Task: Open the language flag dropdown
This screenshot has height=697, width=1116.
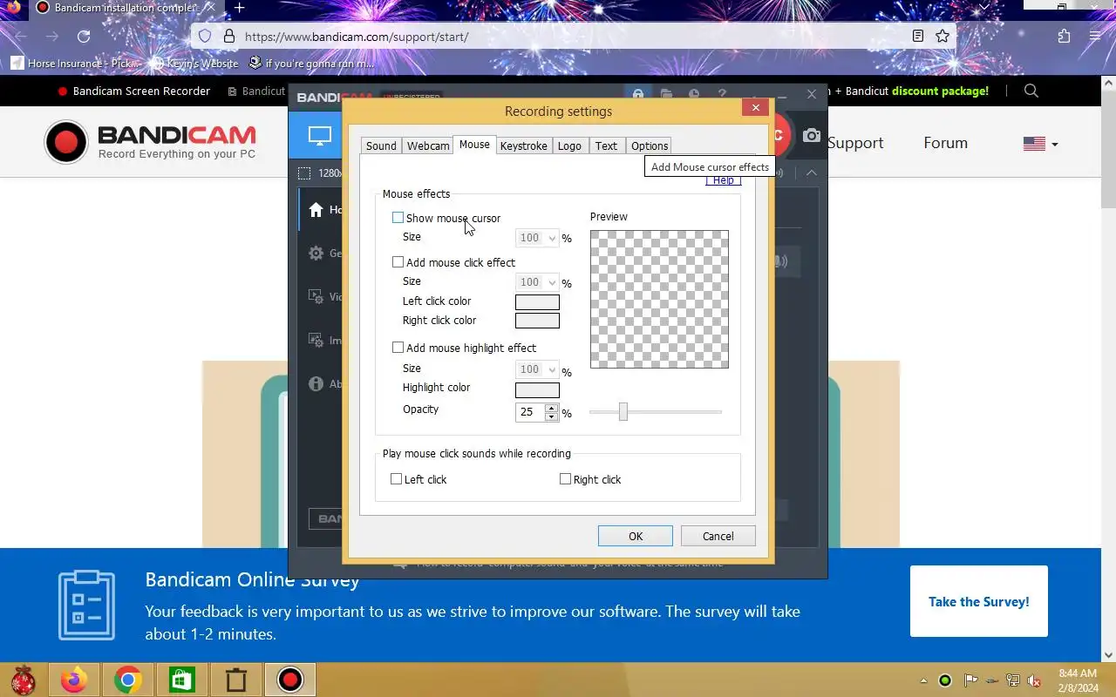Action: point(1040,144)
